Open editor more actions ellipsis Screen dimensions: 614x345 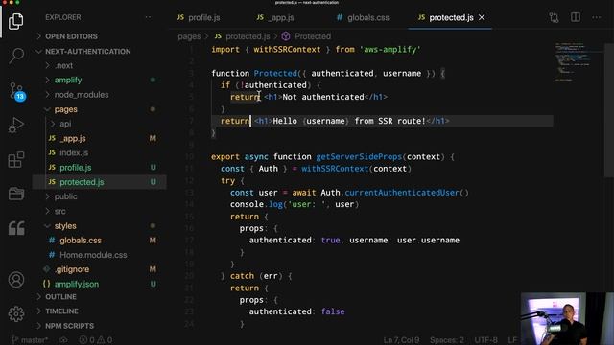coord(597,17)
